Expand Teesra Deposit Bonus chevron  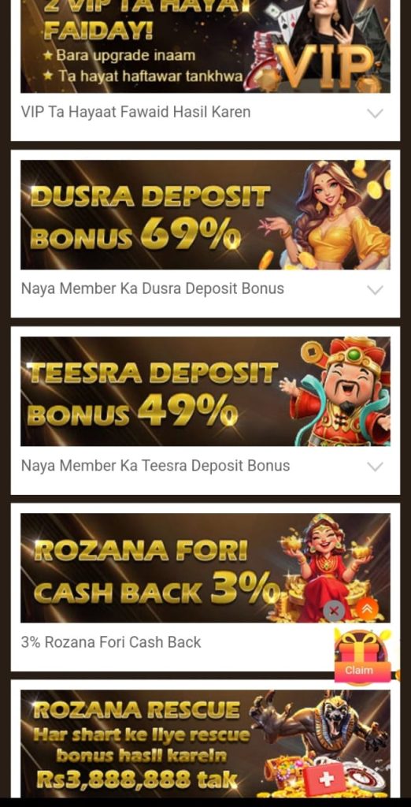pyautogui.click(x=375, y=467)
